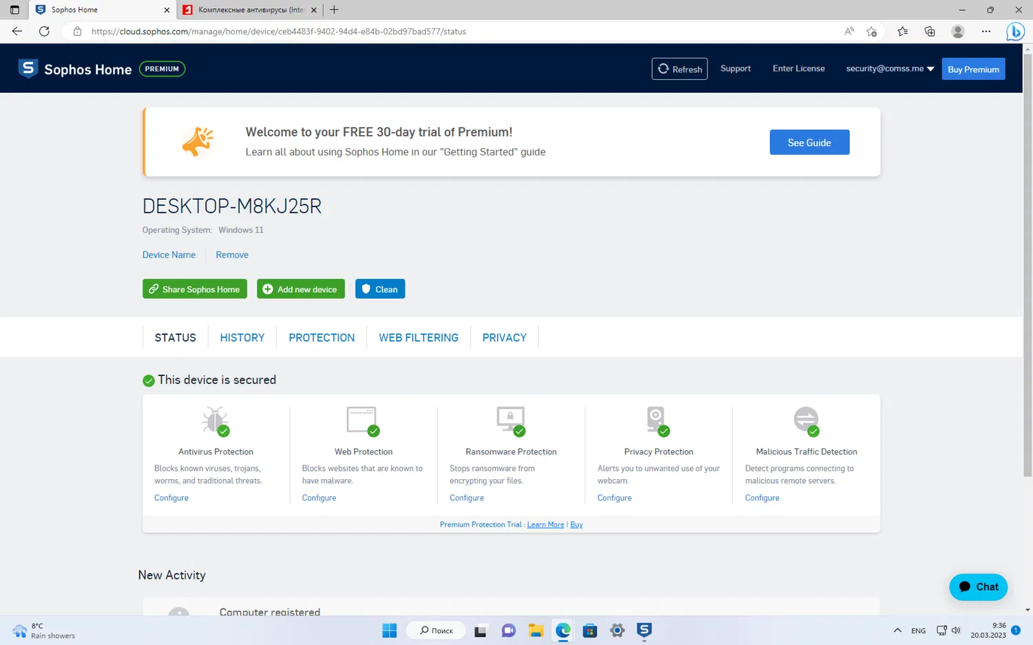Open the Antivirus Protection bug icon
This screenshot has height=645, width=1033.
point(216,421)
